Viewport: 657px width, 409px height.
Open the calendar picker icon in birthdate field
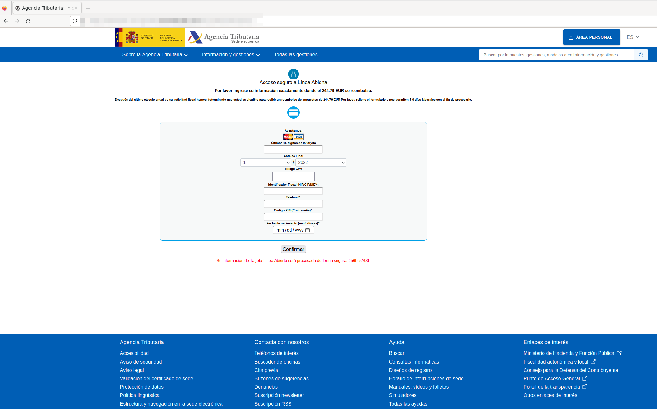tap(307, 230)
